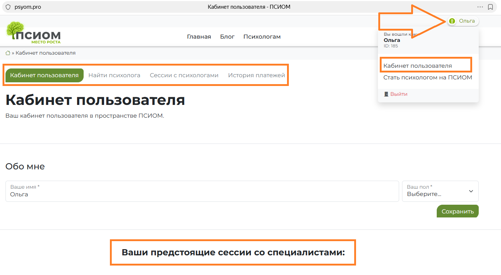Click into the Ваше имя field
The height and width of the screenshot is (275, 501).
click(202, 194)
